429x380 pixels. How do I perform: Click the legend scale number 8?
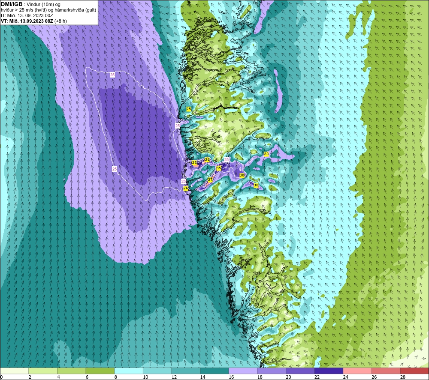(x=116, y=377)
